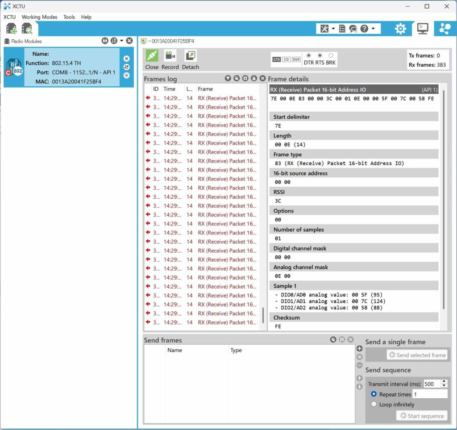This screenshot has height=430, width=457.
Task: Load a send frames list icon
Action: [333, 339]
